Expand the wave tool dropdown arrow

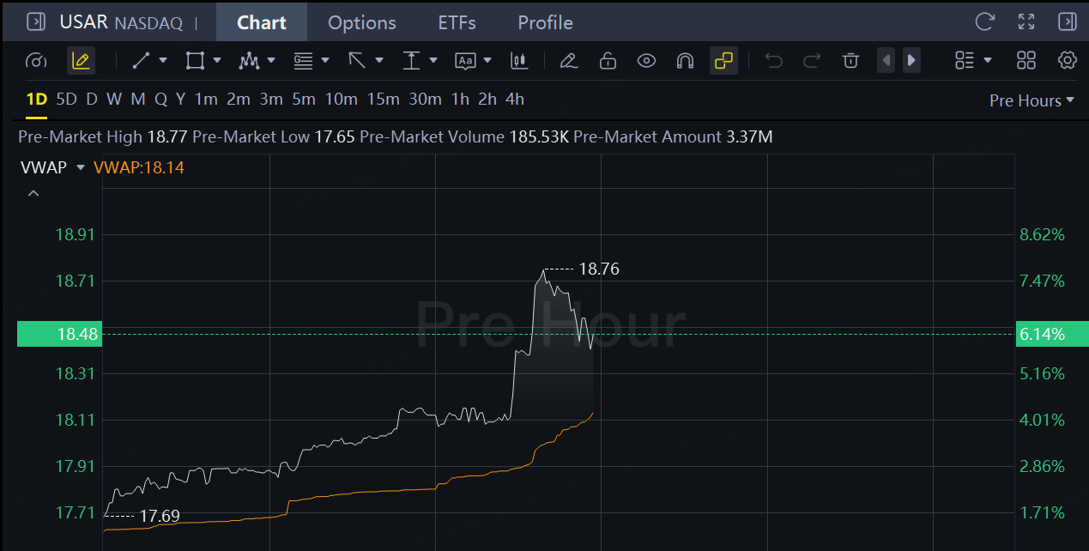coord(271,60)
